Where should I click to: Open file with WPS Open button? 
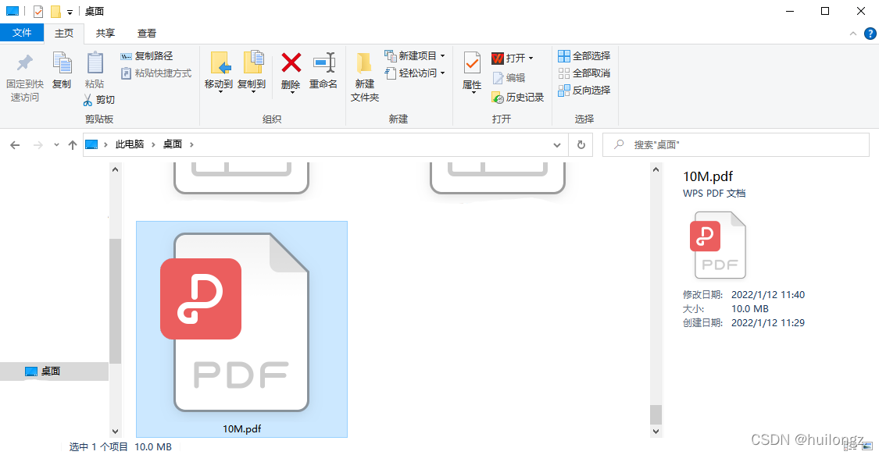click(509, 59)
